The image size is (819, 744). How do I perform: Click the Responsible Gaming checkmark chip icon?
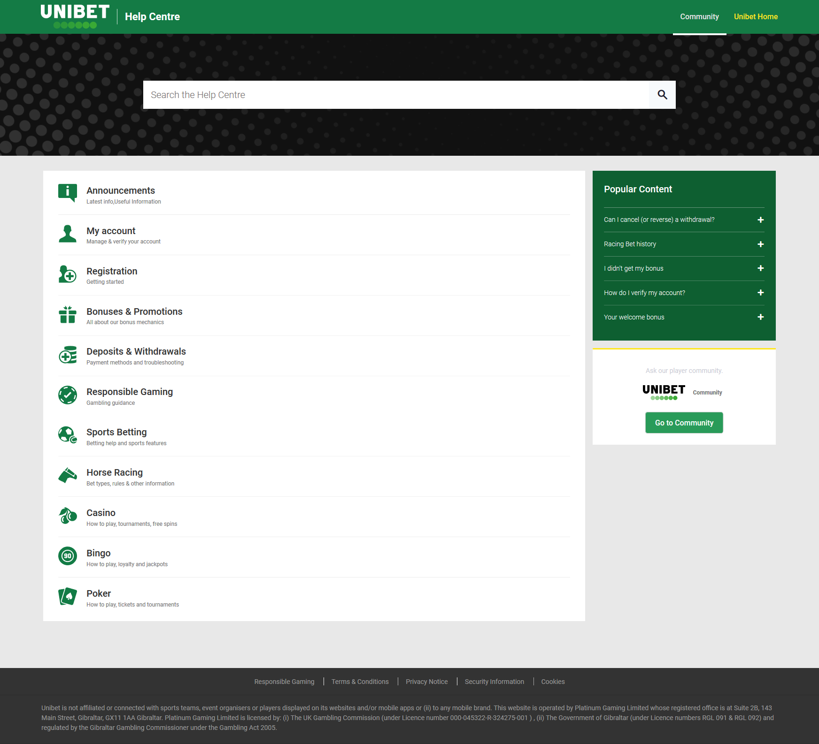pos(68,395)
